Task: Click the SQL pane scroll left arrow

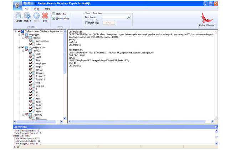Action: pyautogui.click(x=70, y=121)
